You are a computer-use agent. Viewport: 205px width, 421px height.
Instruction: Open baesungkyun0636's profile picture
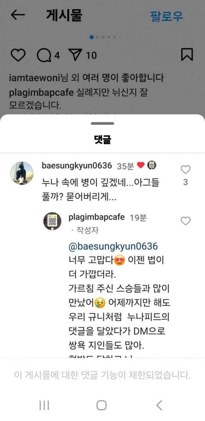tap(22, 173)
